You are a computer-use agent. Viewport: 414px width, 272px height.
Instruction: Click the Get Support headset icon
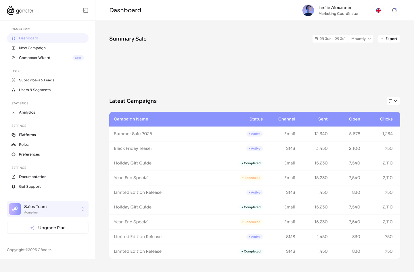tap(14, 187)
